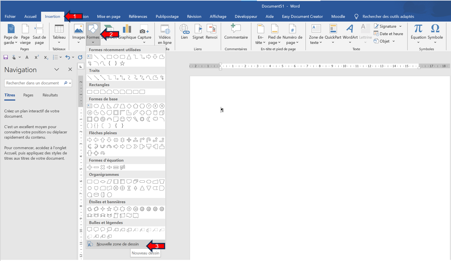Click the Commentaire icon

[236, 29]
